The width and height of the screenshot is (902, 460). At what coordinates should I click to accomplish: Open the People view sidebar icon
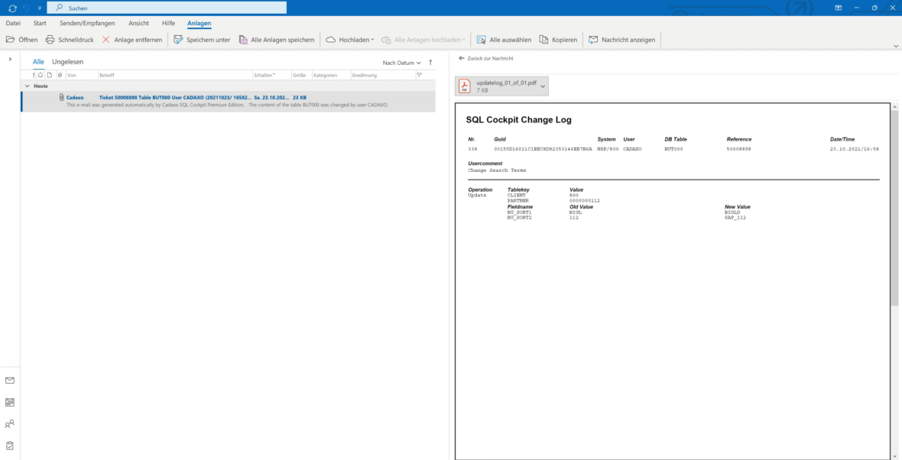(10, 423)
